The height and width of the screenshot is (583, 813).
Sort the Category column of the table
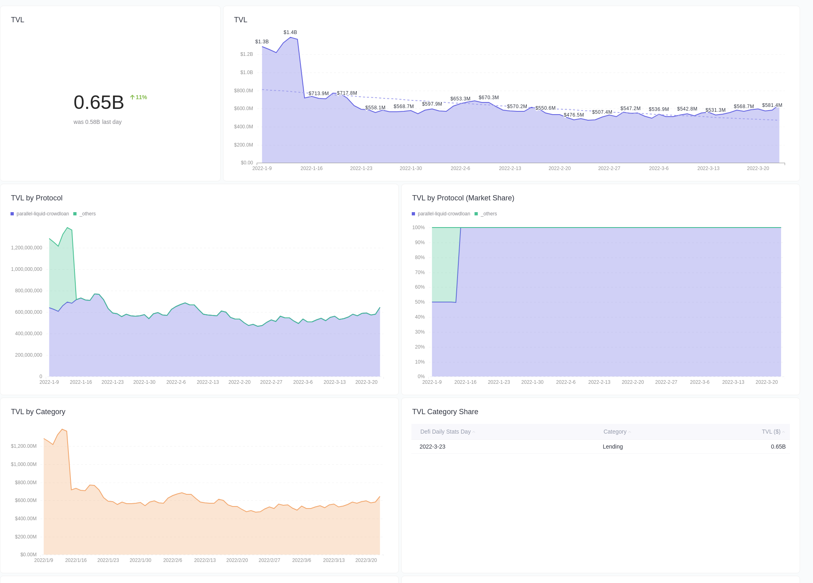[614, 432]
